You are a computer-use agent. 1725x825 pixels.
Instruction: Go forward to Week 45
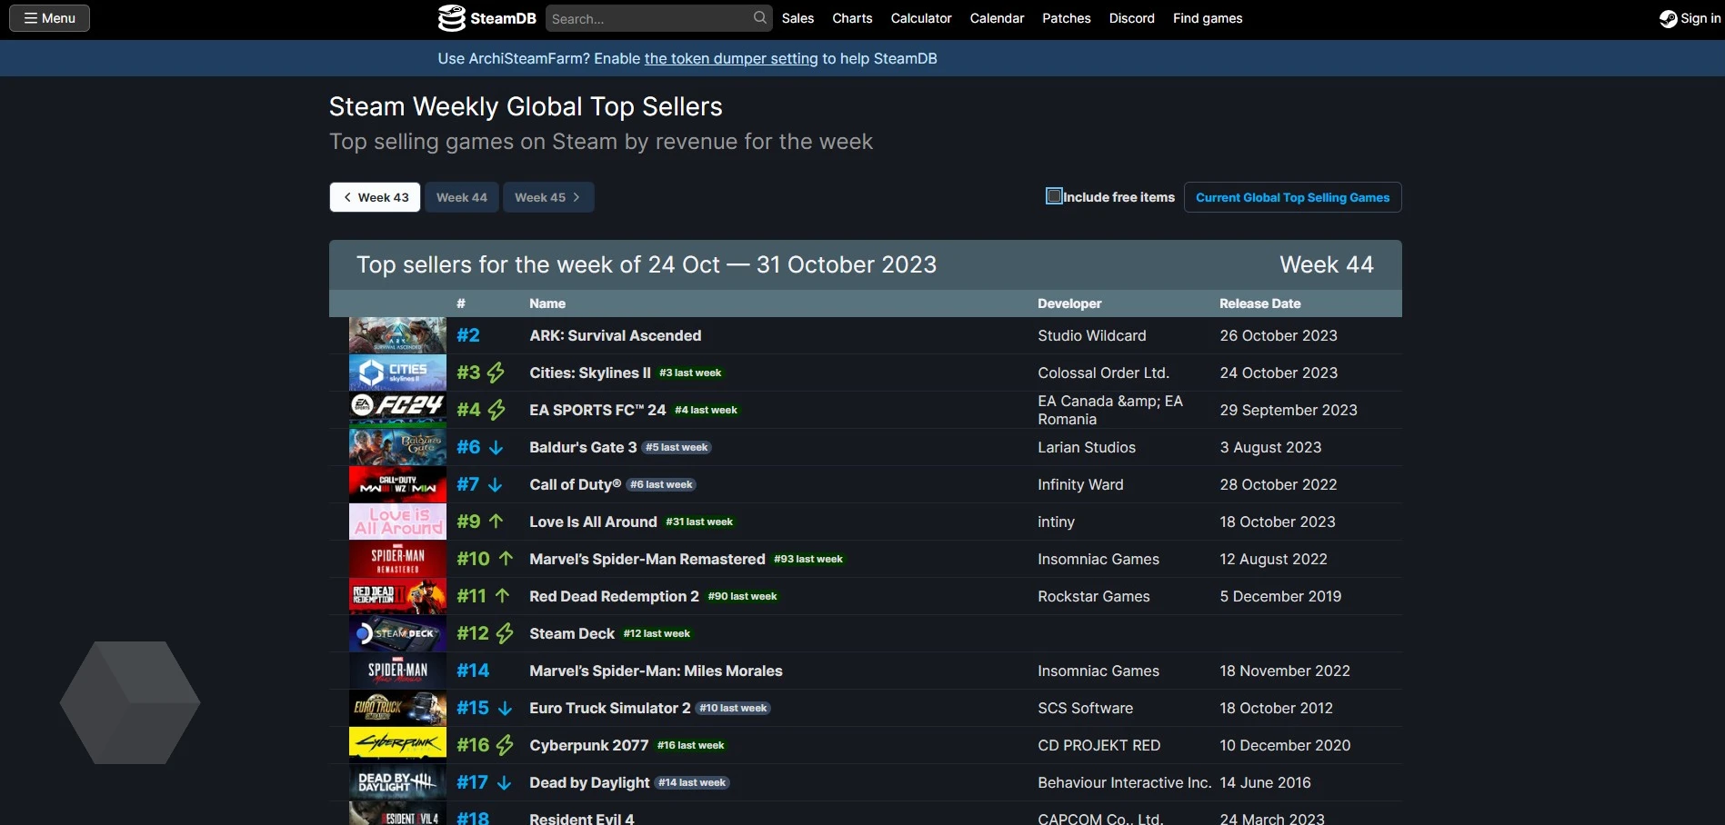548,197
